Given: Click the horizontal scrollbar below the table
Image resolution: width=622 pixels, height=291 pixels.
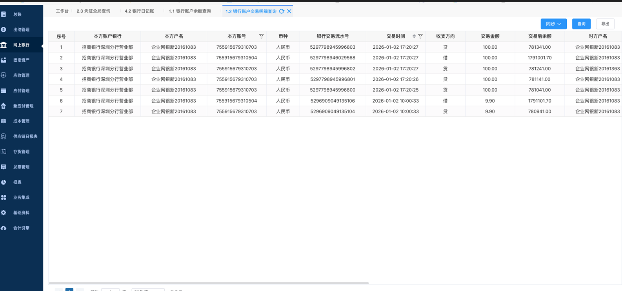Looking at the screenshot, I should (x=209, y=283).
